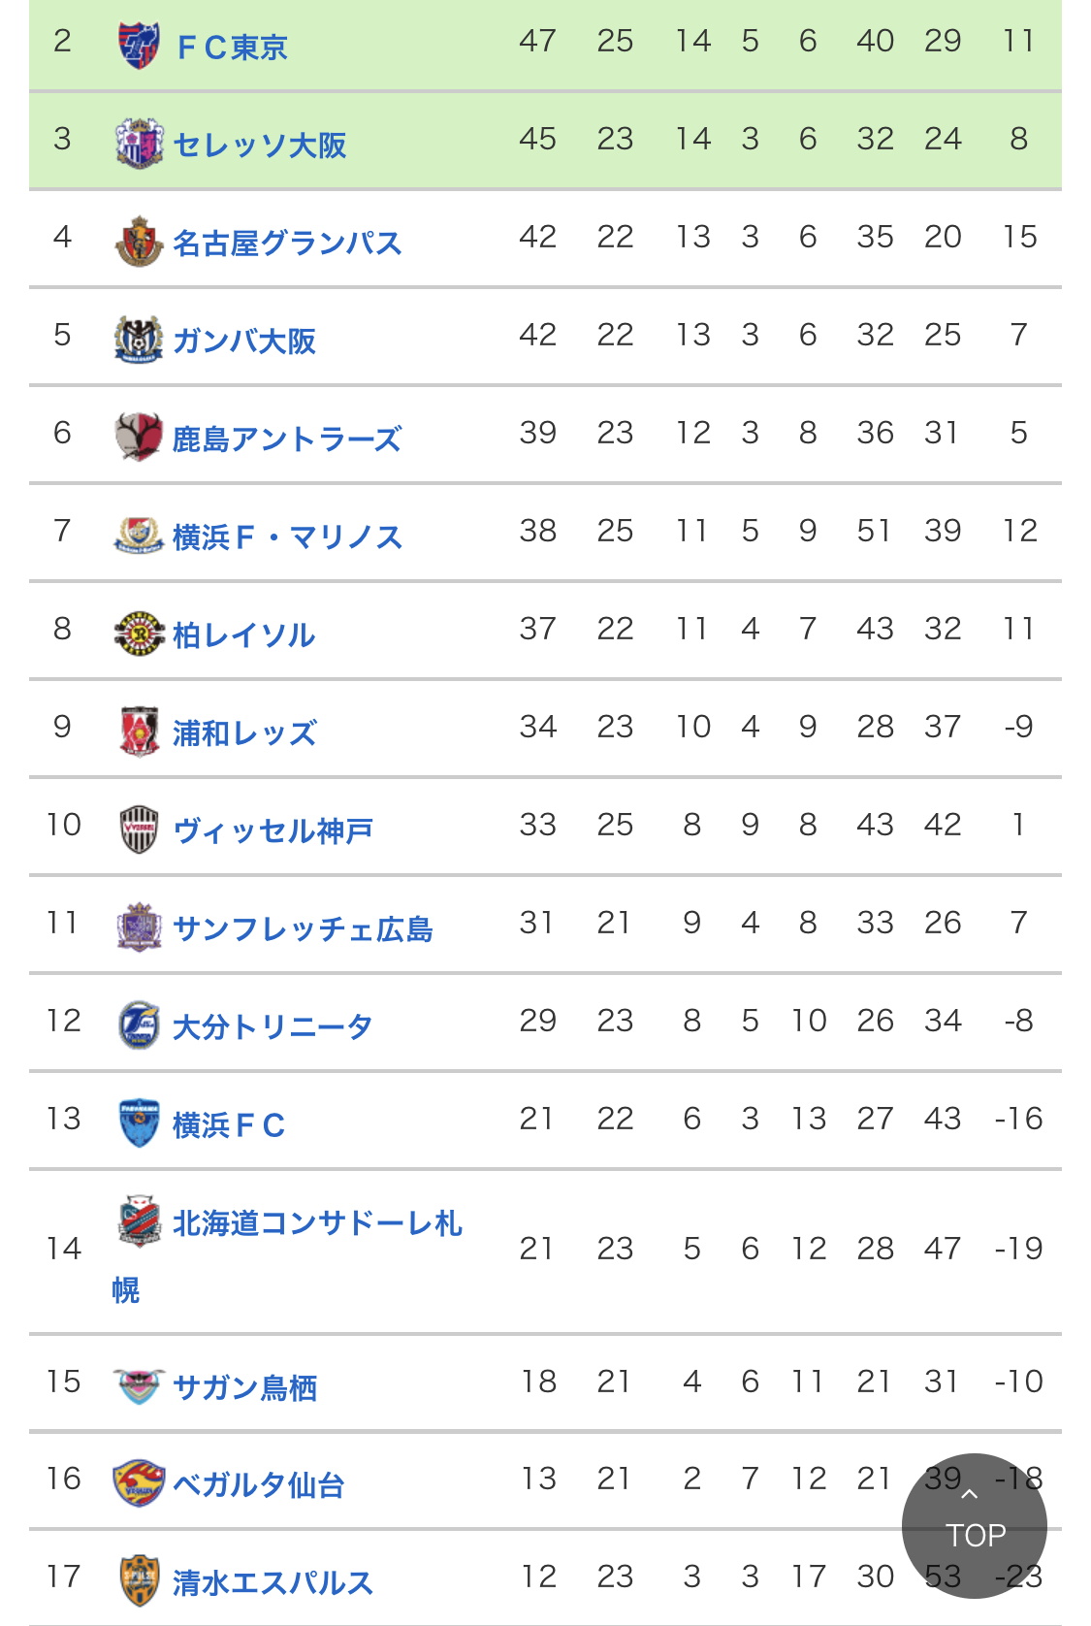Click the 大分トリニータ team crest icon
1091x1626 pixels.
pyautogui.click(x=139, y=1025)
